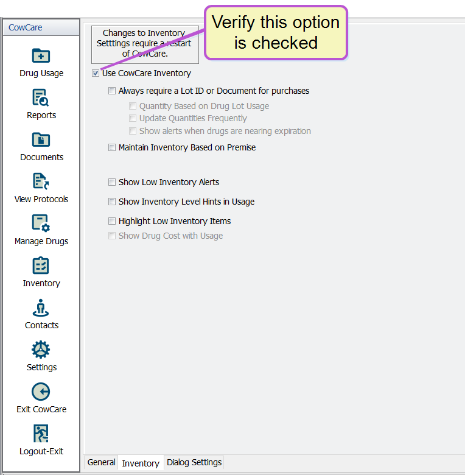Click the Manage Drugs label
Image resolution: width=465 pixels, height=475 pixels.
[x=41, y=241]
